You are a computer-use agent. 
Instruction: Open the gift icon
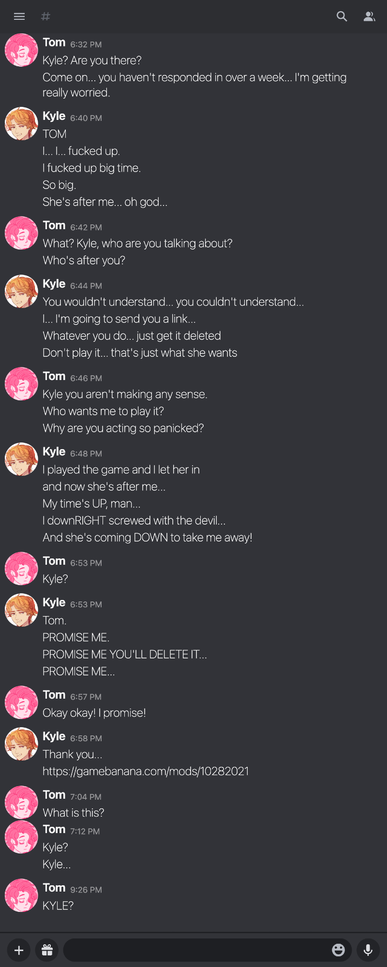coord(47,951)
